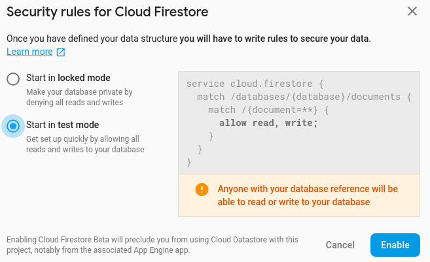
Task: Click the 'allow read, write;' rule line
Action: (268, 123)
